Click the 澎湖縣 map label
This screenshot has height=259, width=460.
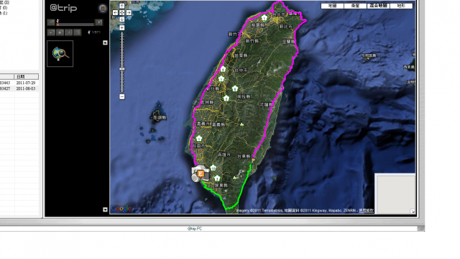[159, 117]
